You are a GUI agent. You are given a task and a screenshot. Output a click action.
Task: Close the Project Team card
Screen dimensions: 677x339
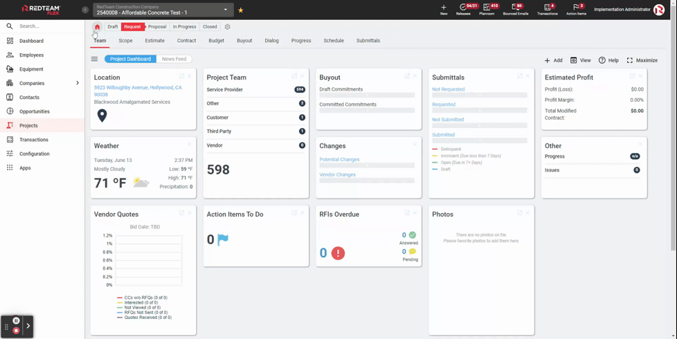click(303, 76)
